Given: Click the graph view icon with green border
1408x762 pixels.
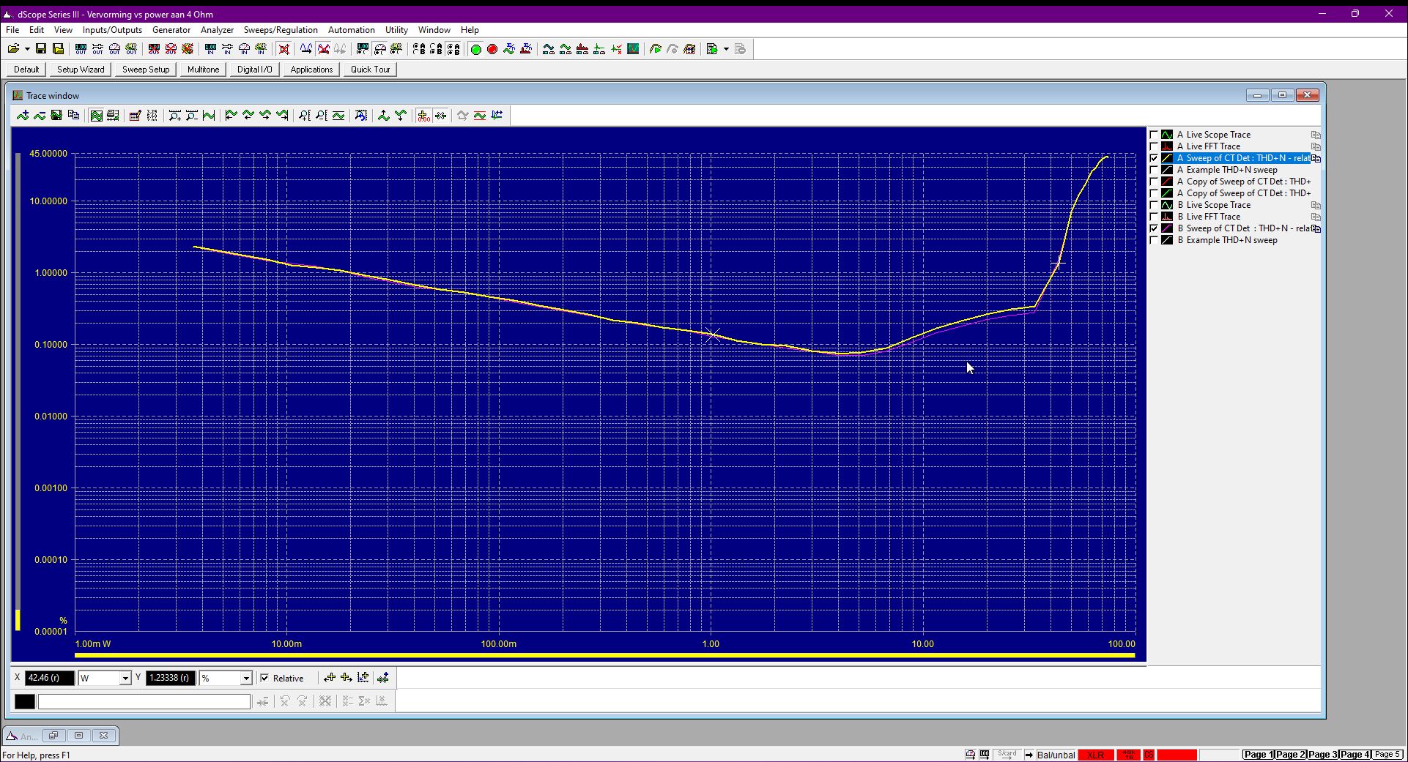Looking at the screenshot, I should [96, 115].
